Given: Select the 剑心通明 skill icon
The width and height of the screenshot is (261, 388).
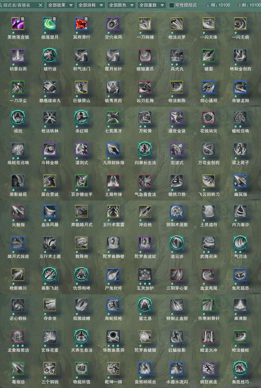Looking at the screenshot, I should [x=208, y=87].
